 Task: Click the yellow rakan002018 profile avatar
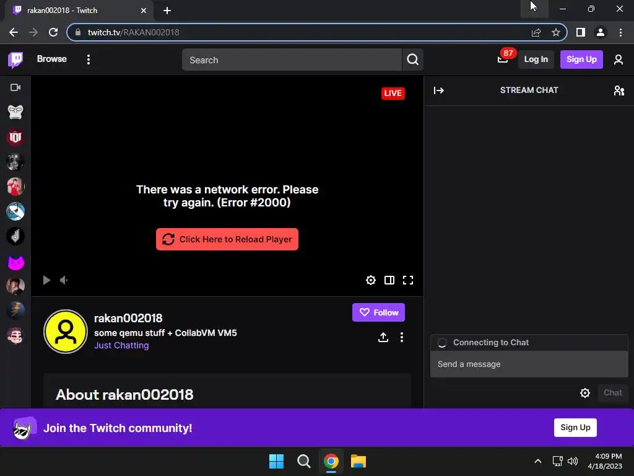coord(65,332)
